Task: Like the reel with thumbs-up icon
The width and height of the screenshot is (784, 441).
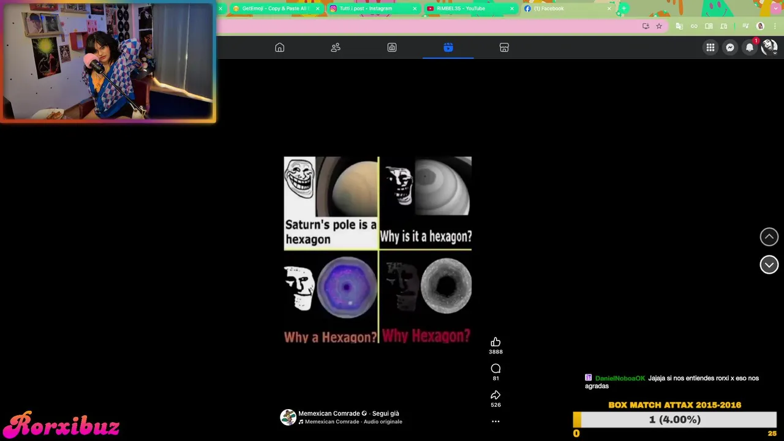Action: [496, 342]
